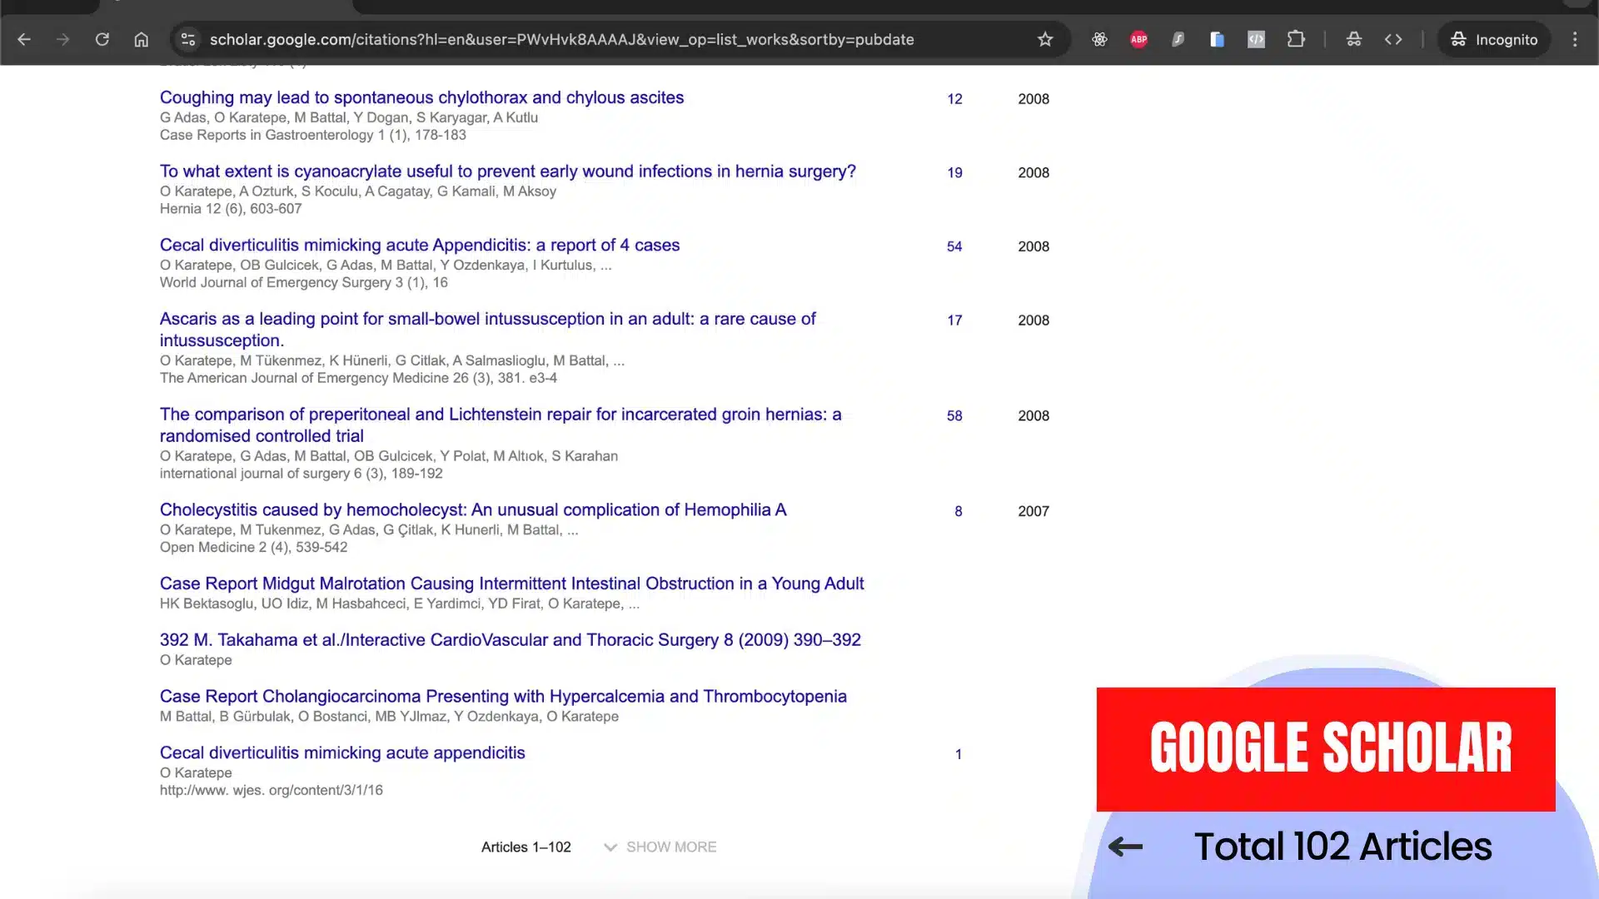
Task: Open the code snippet extension icon
Action: tap(1256, 39)
